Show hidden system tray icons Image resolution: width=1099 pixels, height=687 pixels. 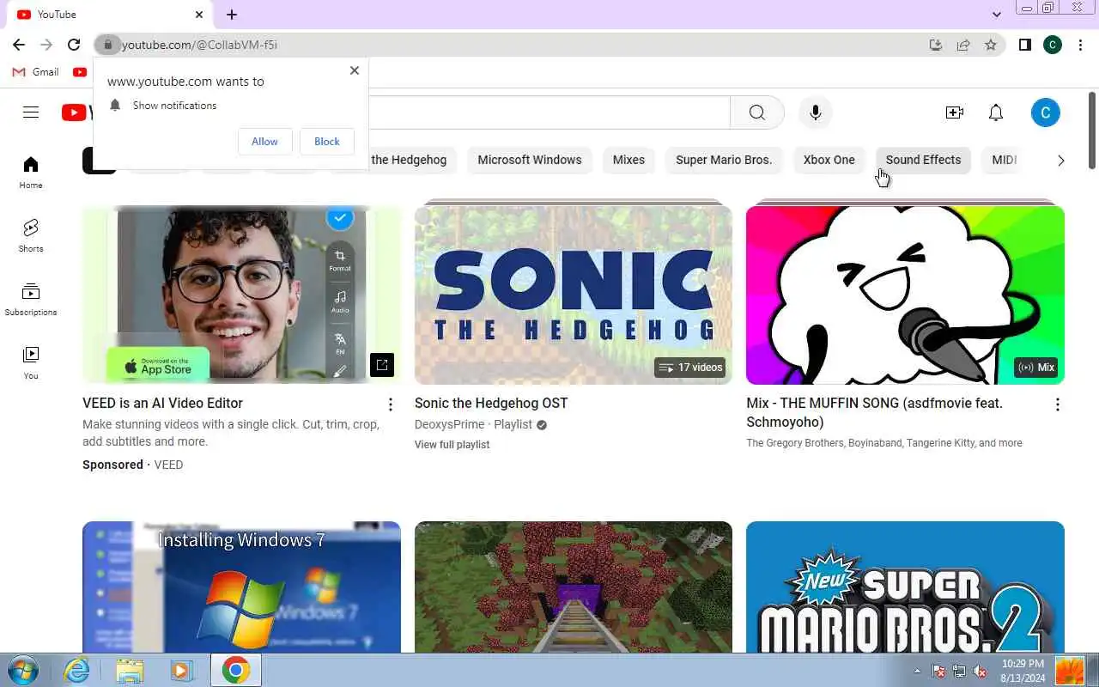point(917,671)
